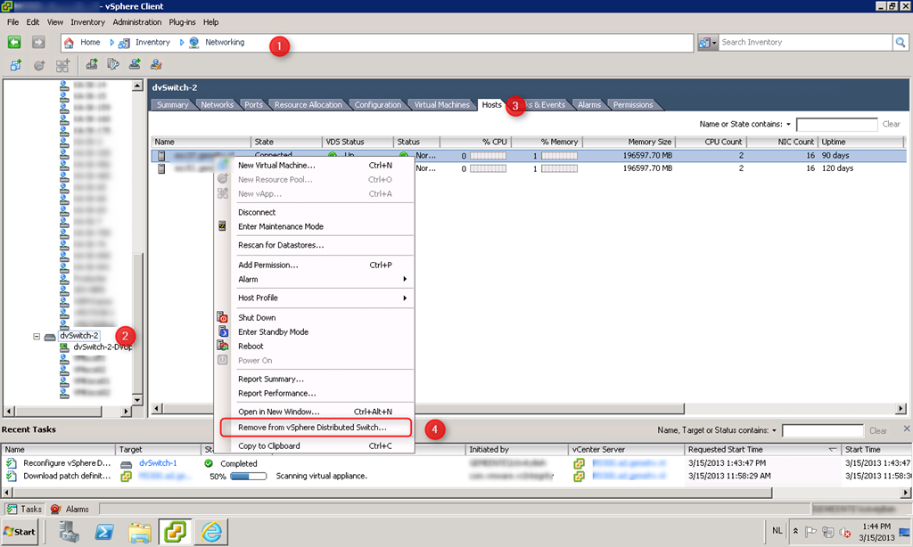This screenshot has width=913, height=547.
Task: Click the Enter Maintenance Mode icon
Action: [x=222, y=225]
